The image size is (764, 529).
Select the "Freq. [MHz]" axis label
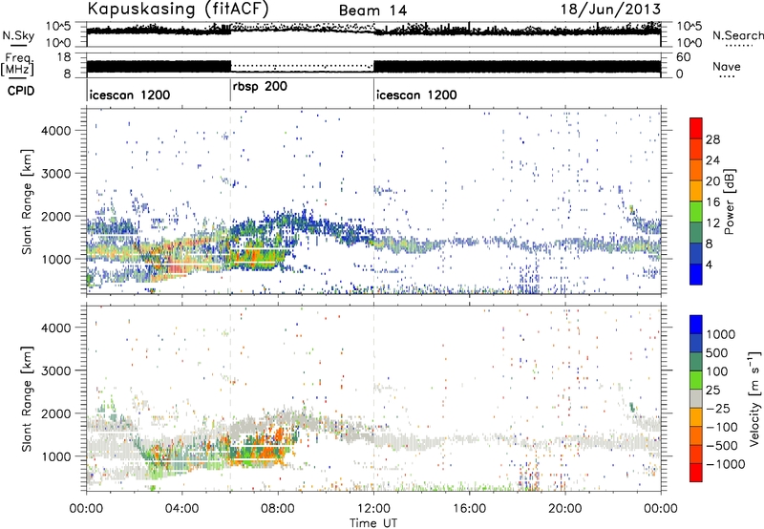tap(18, 65)
